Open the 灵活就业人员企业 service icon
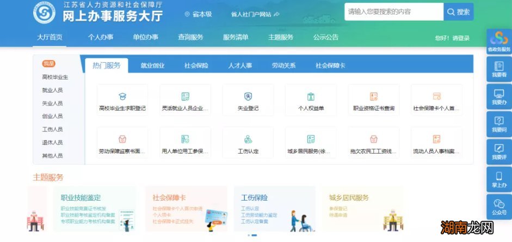Image resolution: width=512 pixels, height=242 pixels. (x=185, y=96)
